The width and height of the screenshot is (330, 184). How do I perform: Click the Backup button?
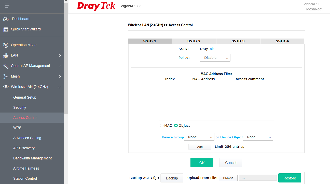pos(172,178)
